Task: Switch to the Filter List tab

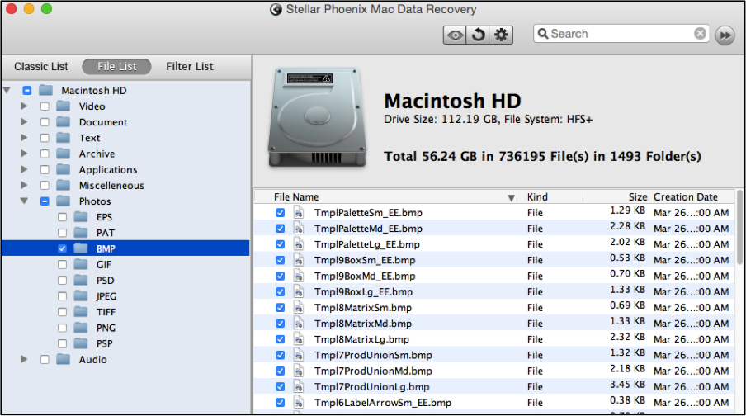Action: (x=189, y=66)
